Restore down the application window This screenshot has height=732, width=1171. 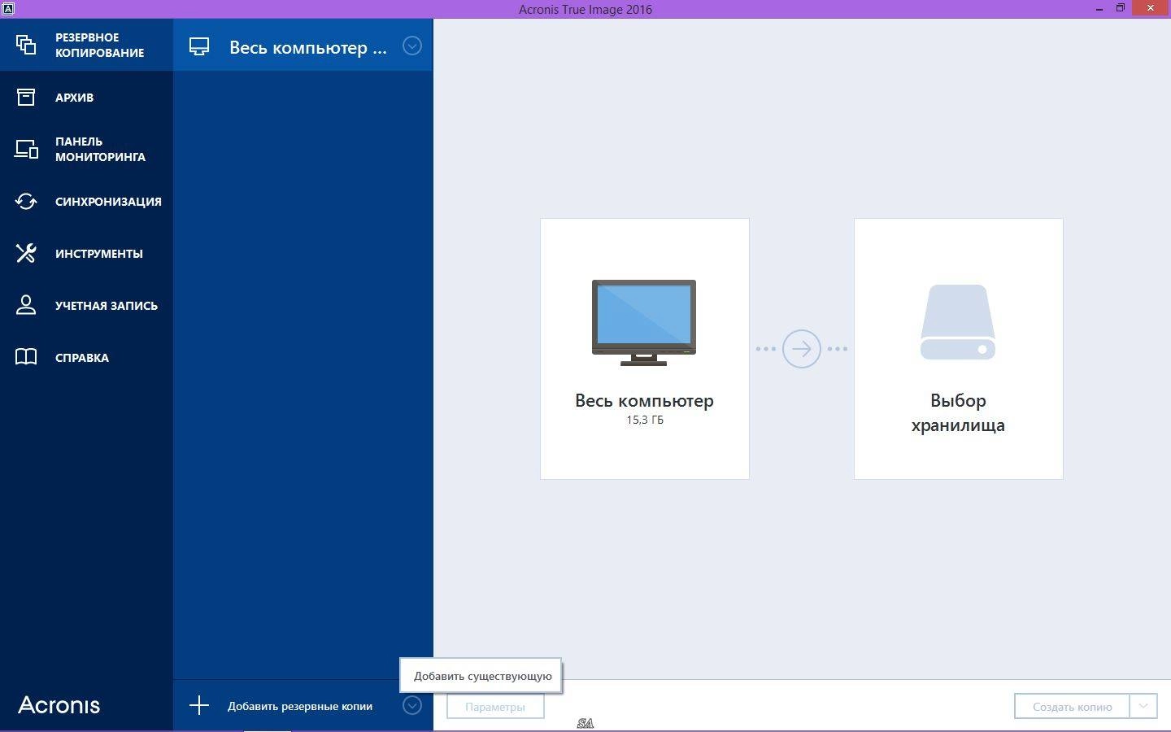pos(1120,8)
